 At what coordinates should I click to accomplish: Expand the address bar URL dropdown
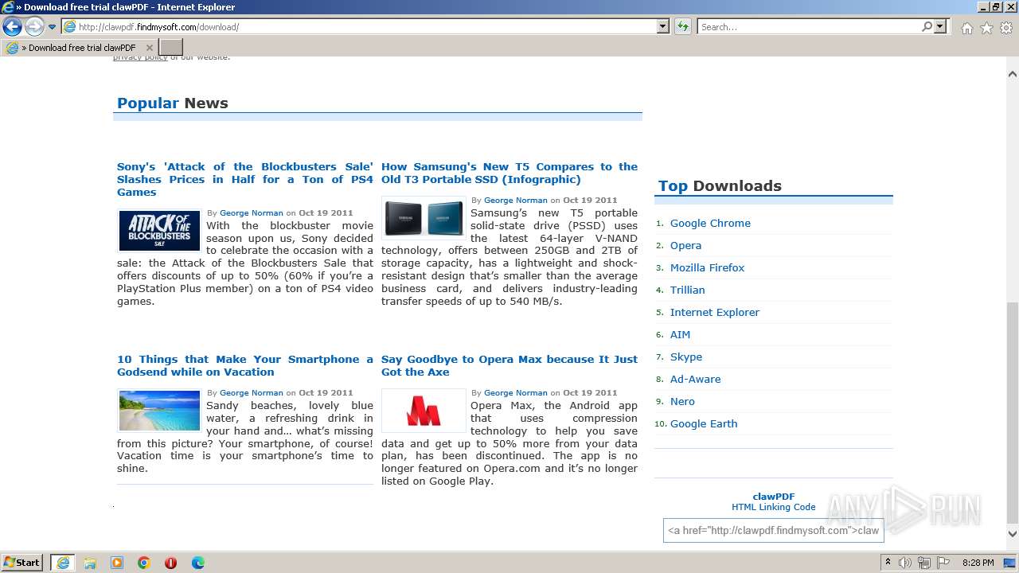663,26
